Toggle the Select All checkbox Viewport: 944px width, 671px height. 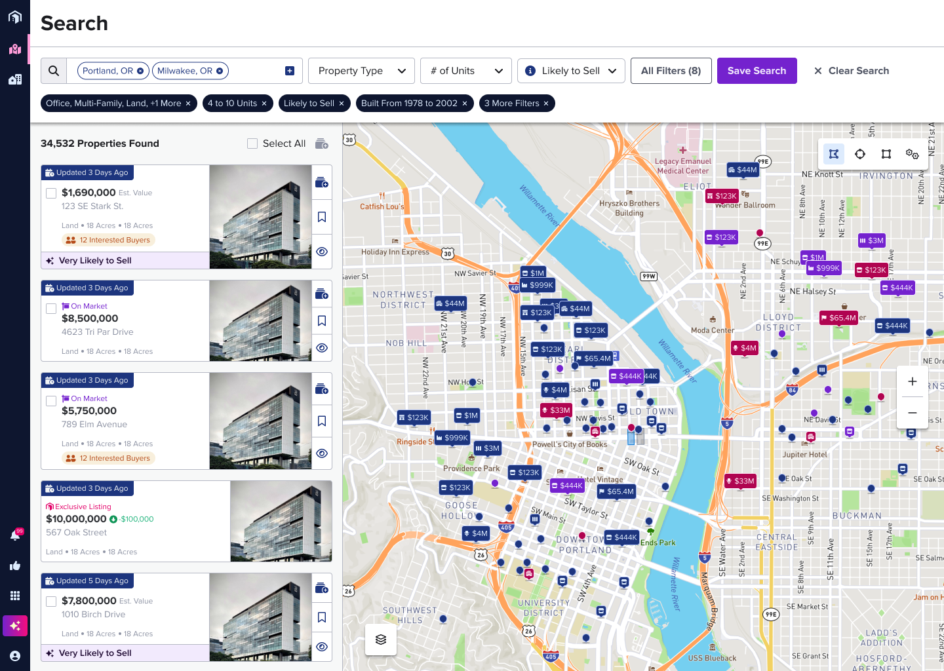(252, 144)
